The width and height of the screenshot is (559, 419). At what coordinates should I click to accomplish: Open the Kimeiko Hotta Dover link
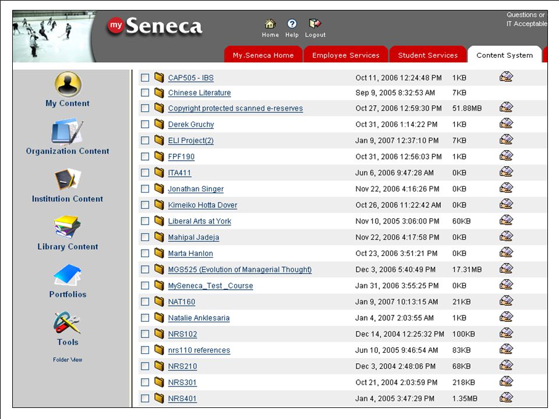(x=203, y=205)
